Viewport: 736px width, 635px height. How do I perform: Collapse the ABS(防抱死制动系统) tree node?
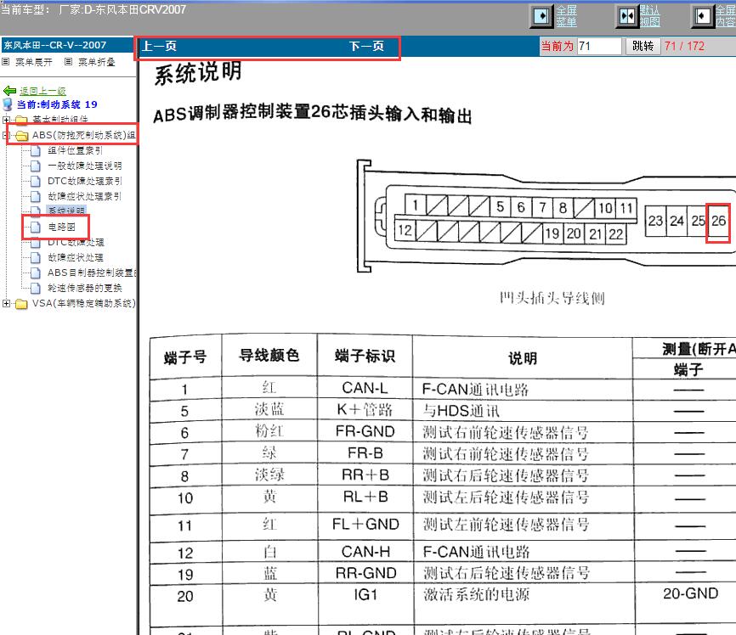[x=6, y=136]
